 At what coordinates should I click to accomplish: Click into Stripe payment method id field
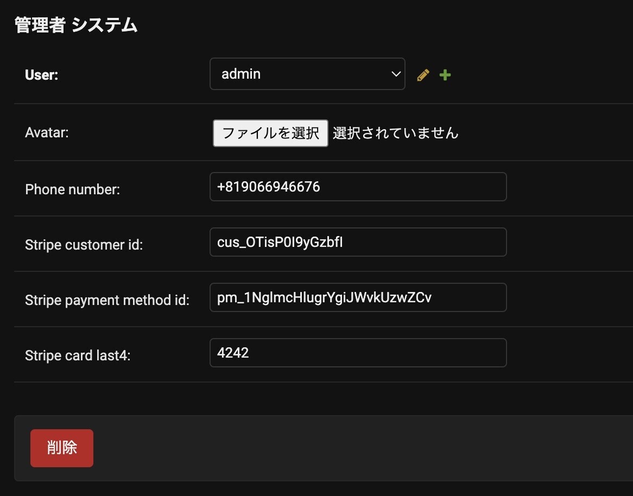click(x=358, y=297)
